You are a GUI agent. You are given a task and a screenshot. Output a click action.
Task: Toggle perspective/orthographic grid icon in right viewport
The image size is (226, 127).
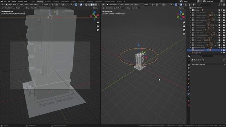[184, 34]
